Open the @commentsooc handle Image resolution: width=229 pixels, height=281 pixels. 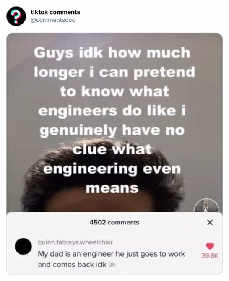pyautogui.click(x=53, y=20)
